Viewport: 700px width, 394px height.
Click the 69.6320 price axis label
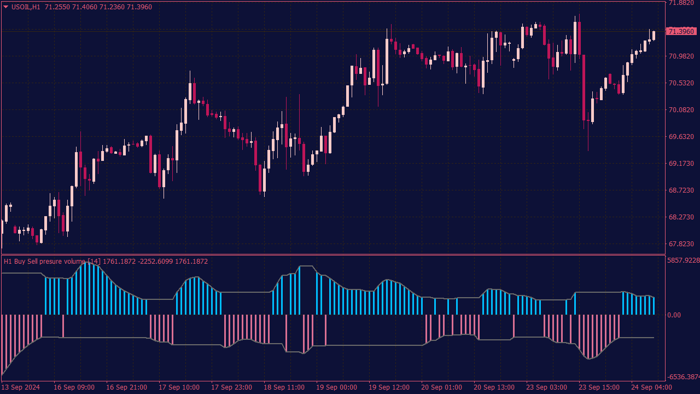pyautogui.click(x=681, y=137)
